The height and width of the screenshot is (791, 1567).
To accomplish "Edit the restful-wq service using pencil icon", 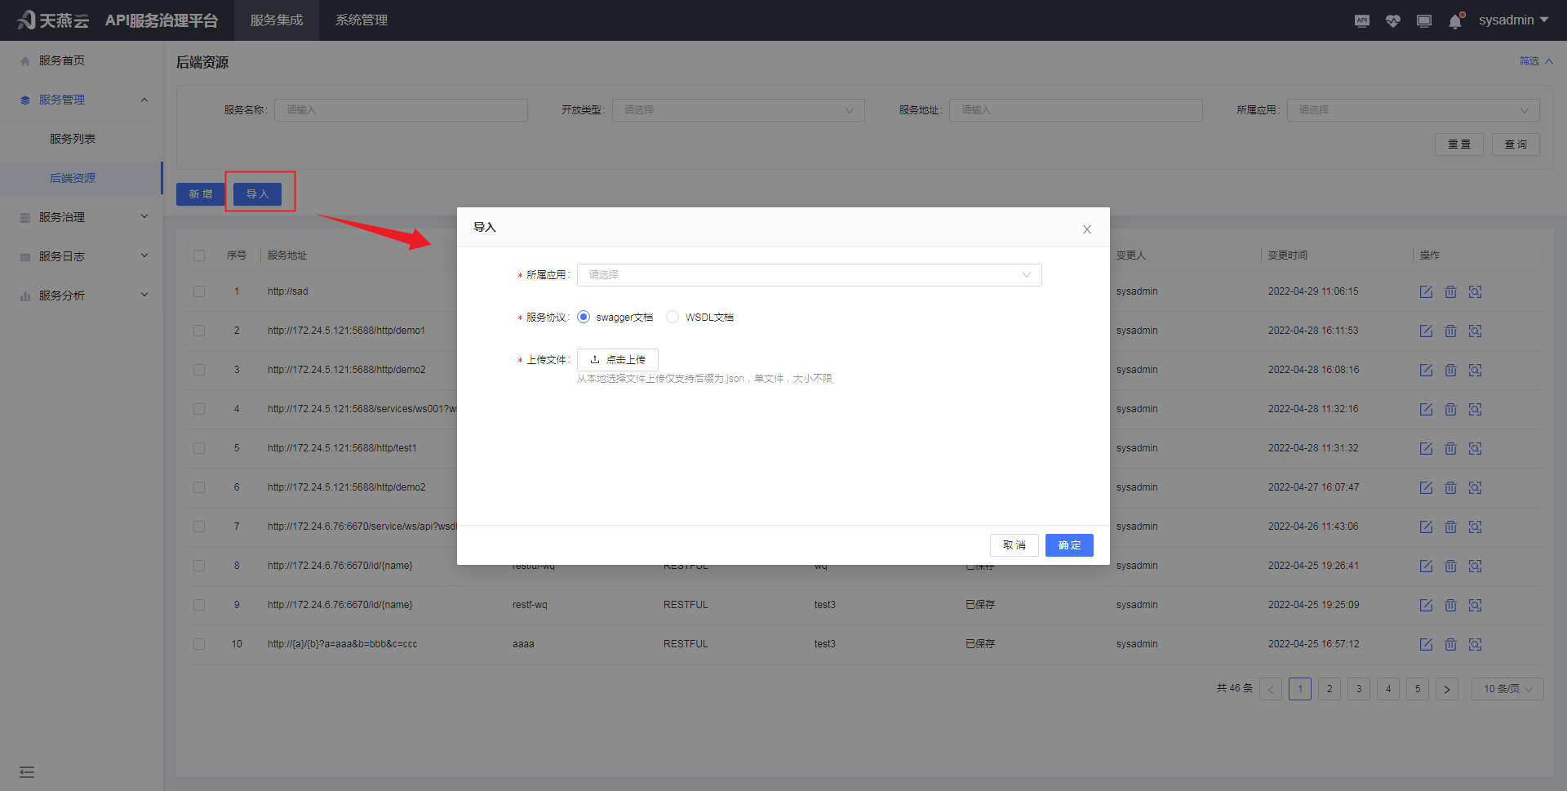I will (x=1426, y=566).
